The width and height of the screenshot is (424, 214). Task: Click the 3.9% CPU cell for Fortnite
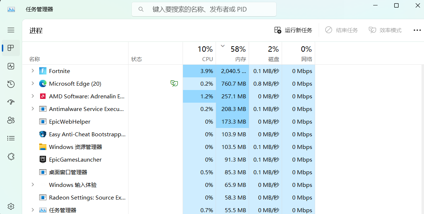pos(200,71)
